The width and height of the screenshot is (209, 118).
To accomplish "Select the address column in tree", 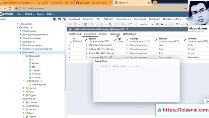I will tap(35, 63).
